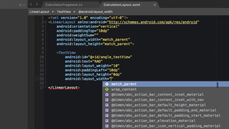Screen dimensions: 229x129
Task: Click the side pad dock icon
Action: pos(20,5)
